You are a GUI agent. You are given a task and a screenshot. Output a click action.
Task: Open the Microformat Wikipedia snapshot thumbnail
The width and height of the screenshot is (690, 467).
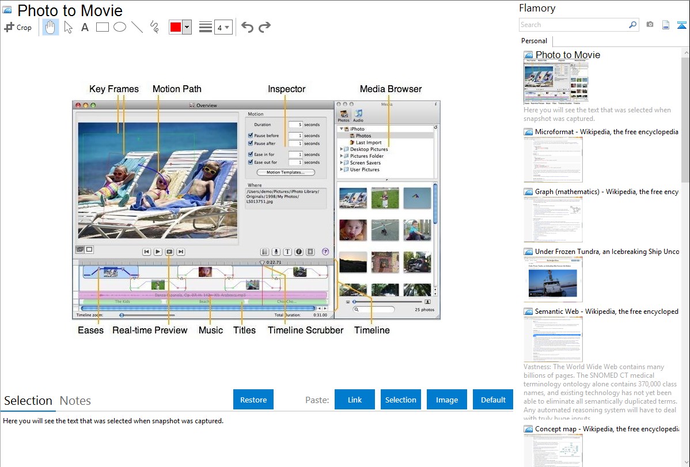[553, 160]
